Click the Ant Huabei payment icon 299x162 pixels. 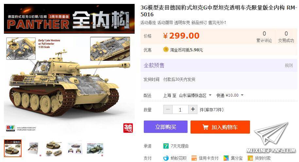point(166,158)
